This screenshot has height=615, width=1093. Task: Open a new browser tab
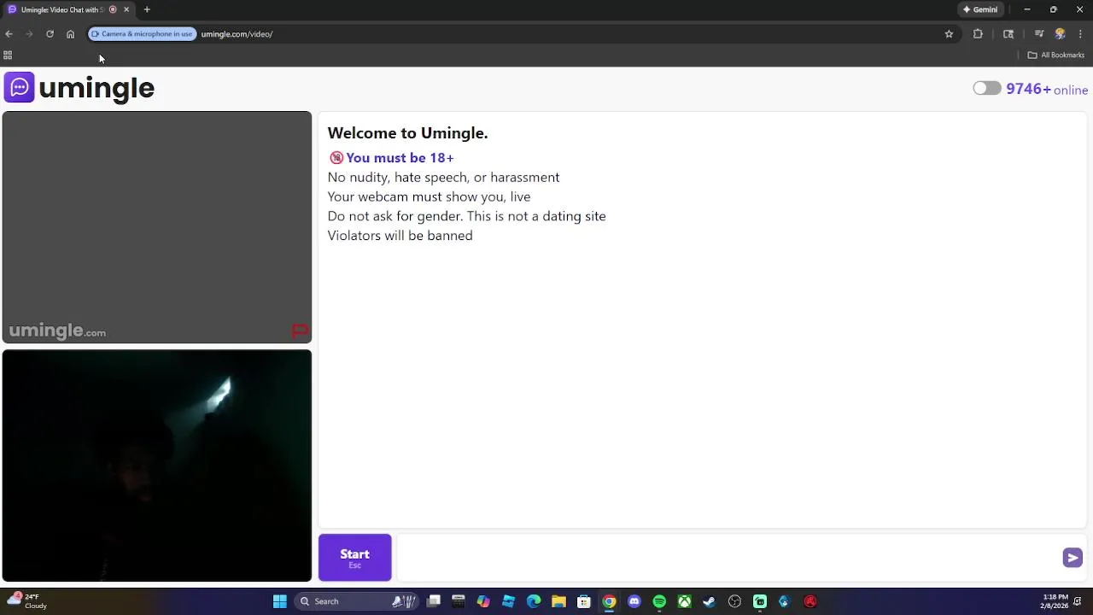point(147,9)
